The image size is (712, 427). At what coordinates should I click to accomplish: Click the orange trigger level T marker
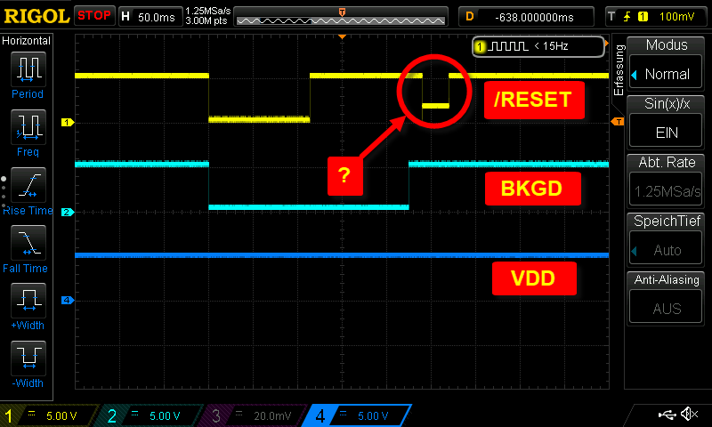point(618,122)
